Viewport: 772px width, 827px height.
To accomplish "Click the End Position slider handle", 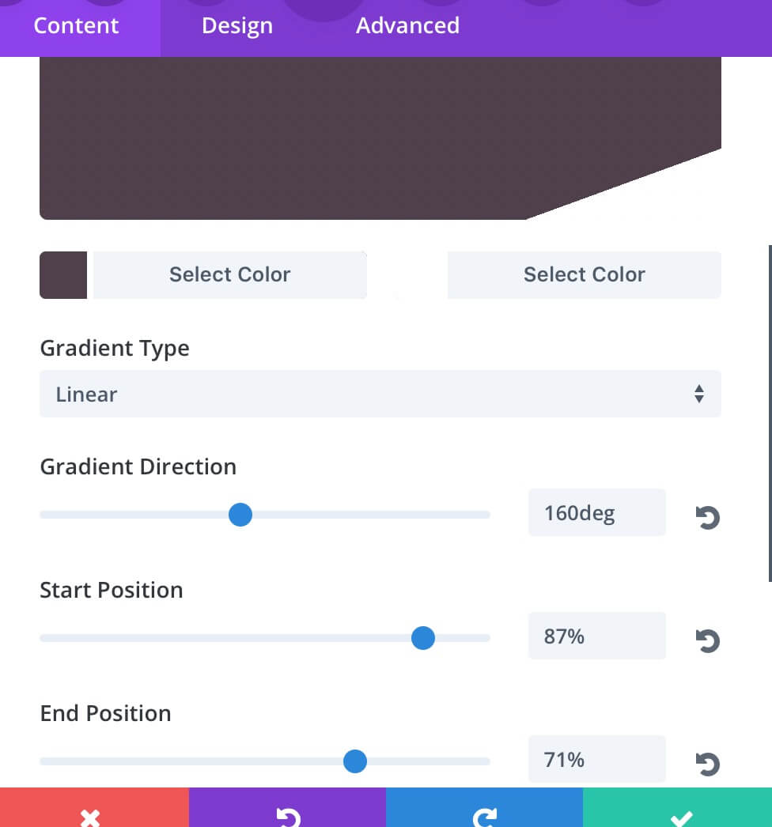I will coord(354,761).
